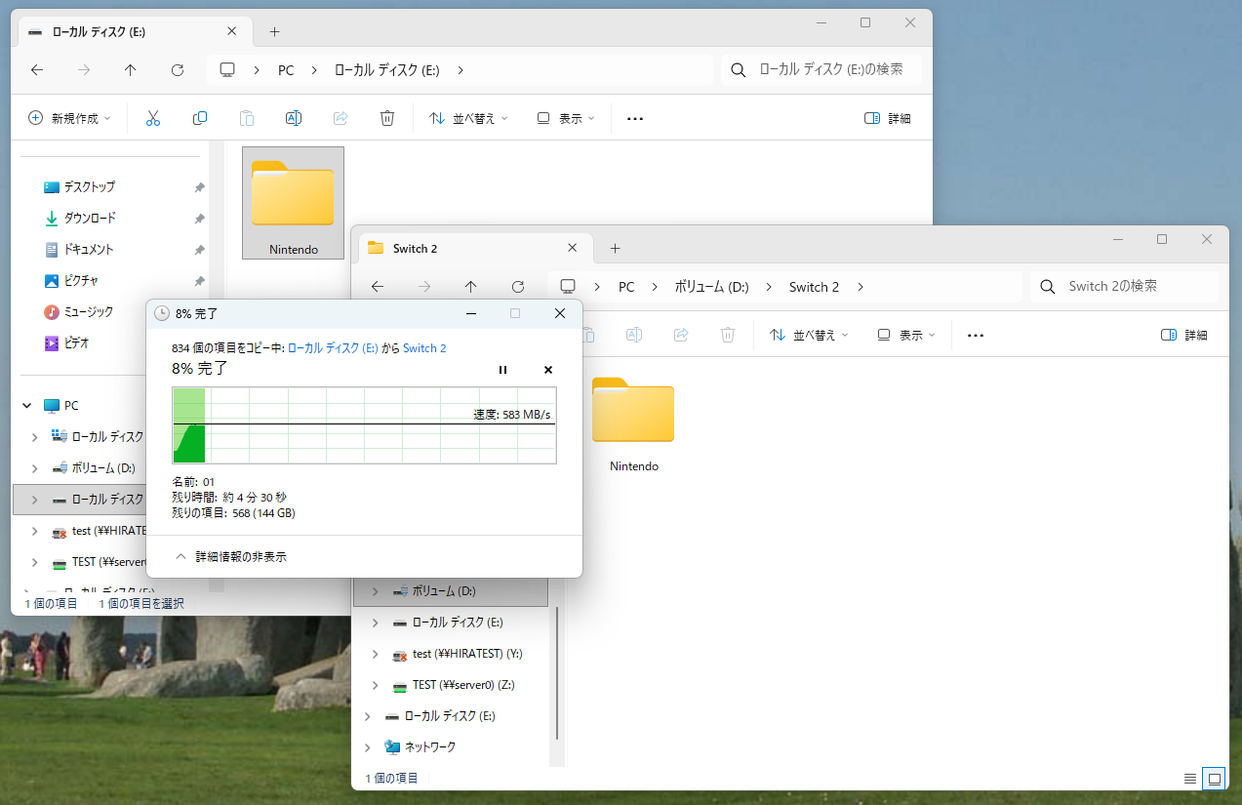Screen dimensions: 1242x805
Task: Refresh the E: drive window
Action: pyautogui.click(x=178, y=70)
